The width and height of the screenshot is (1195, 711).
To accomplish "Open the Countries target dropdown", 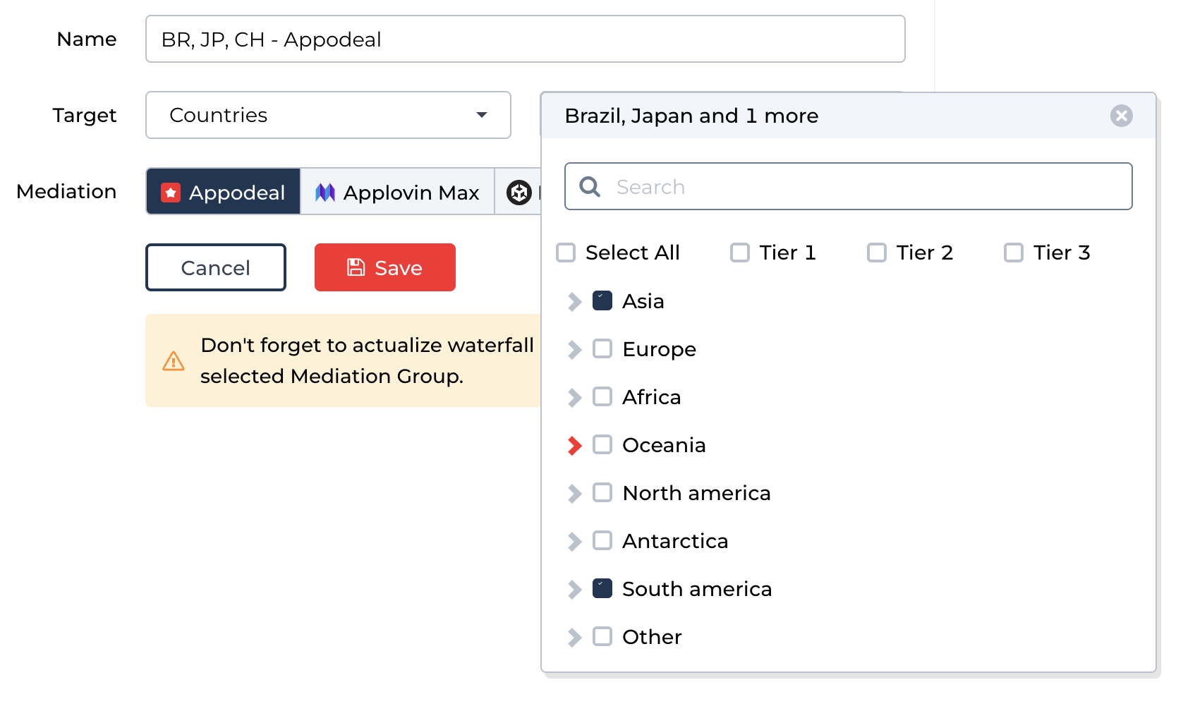I will point(328,115).
